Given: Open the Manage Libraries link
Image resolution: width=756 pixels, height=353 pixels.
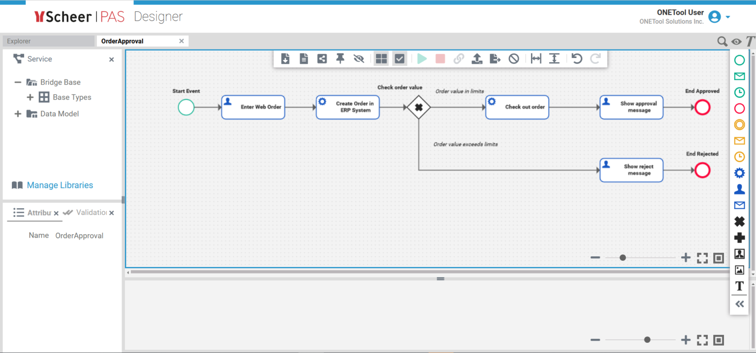Looking at the screenshot, I should tap(60, 185).
